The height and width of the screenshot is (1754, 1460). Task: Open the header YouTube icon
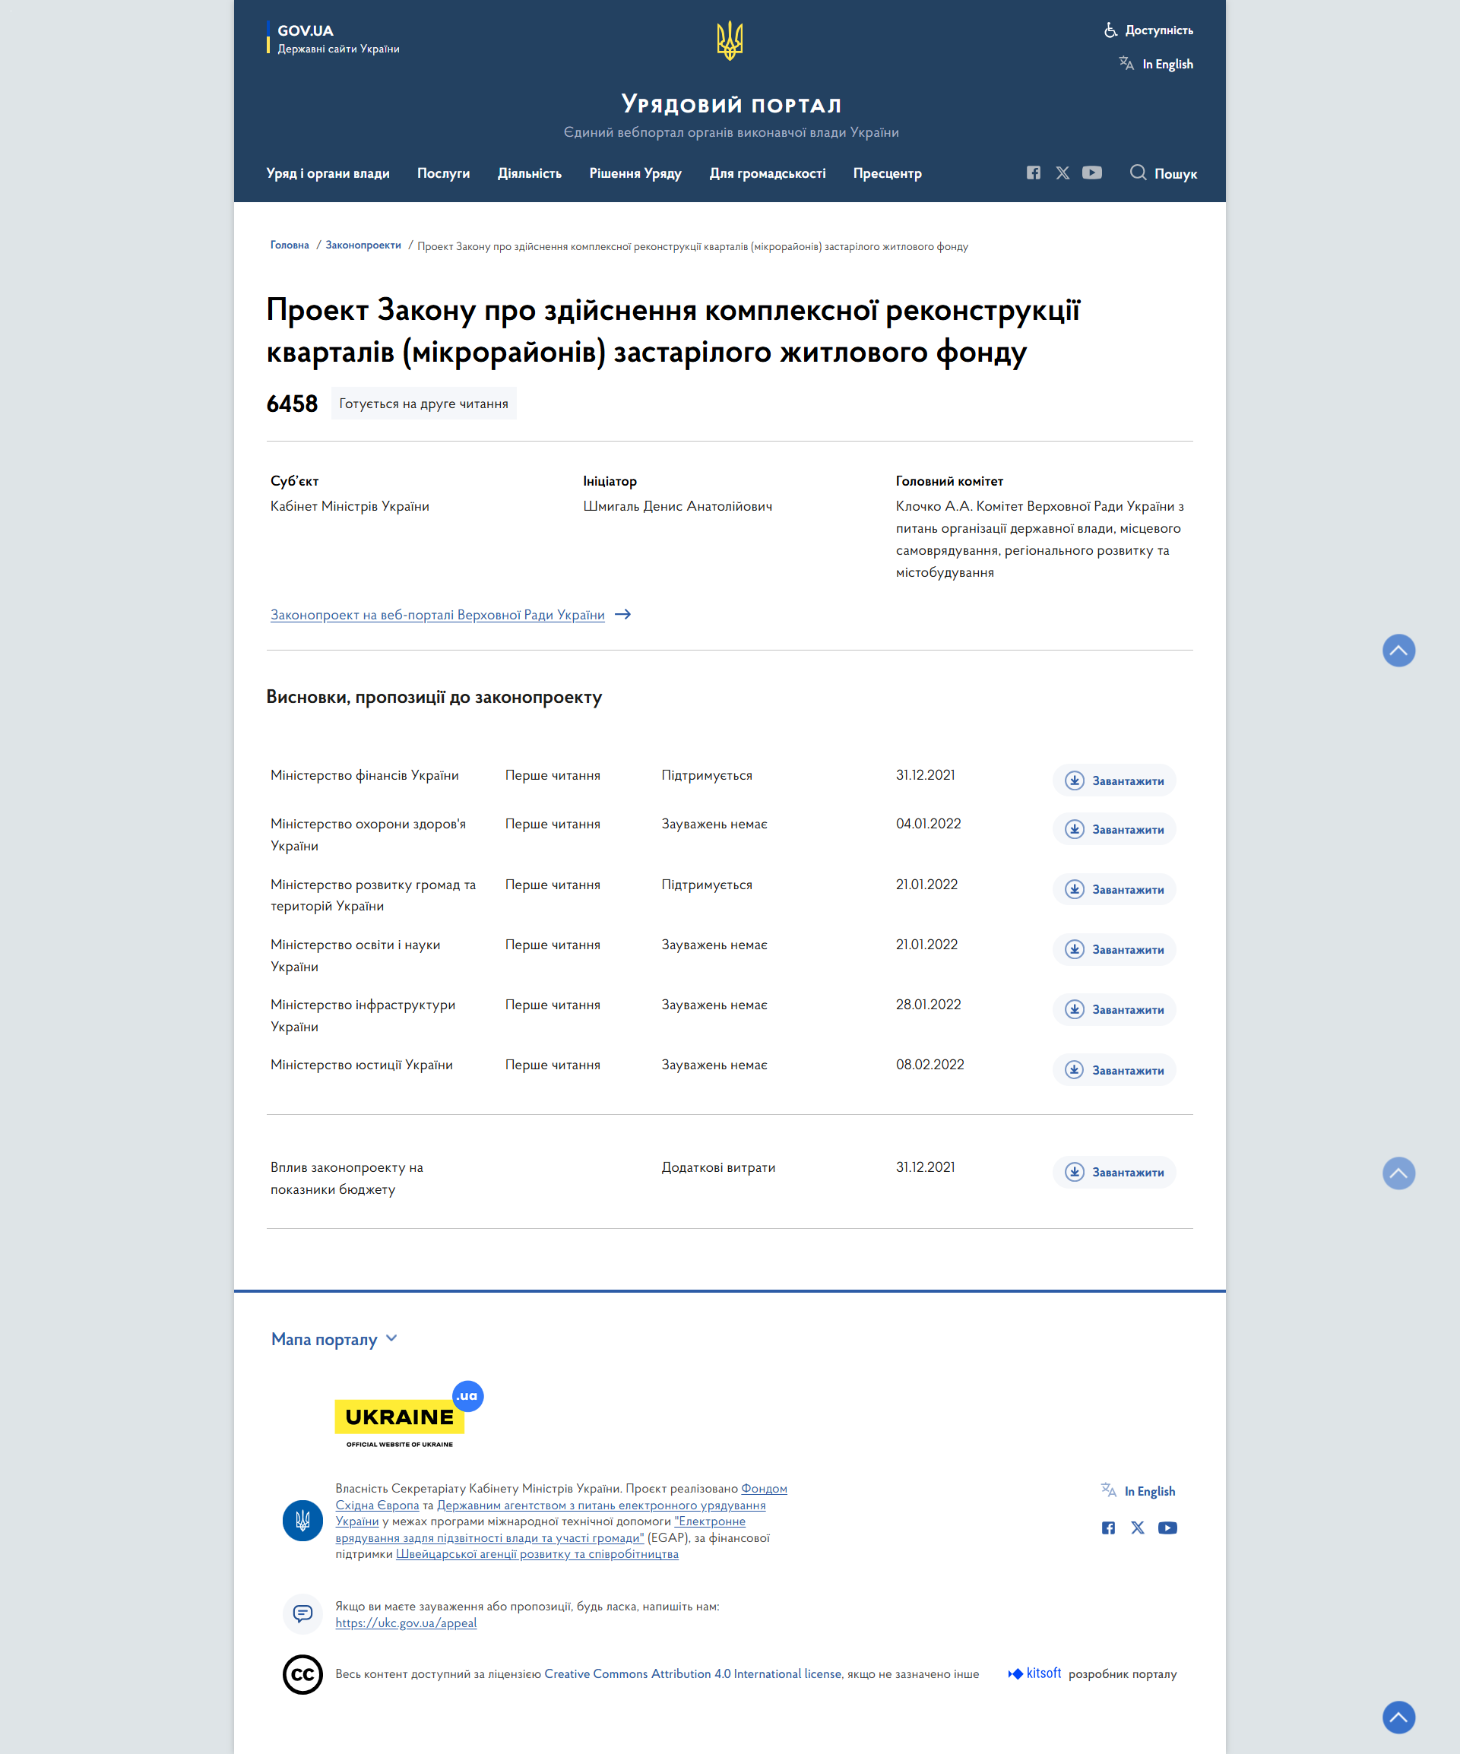[x=1091, y=173]
